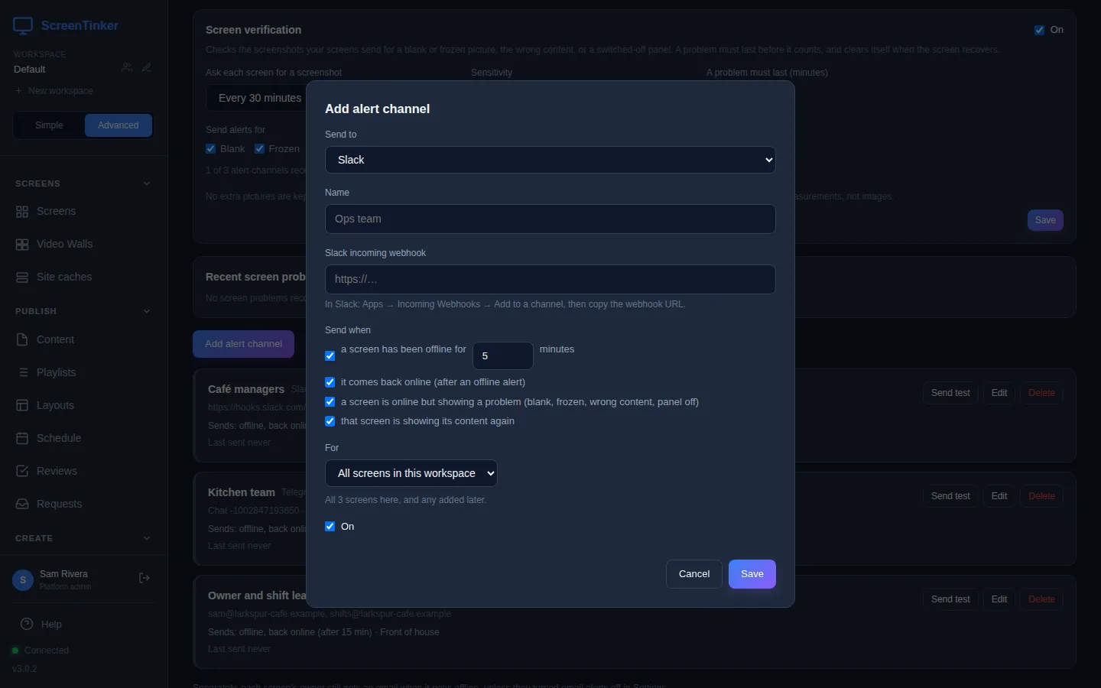Click the Layouts icon in sidebar
This screenshot has height=688, width=1101.
22,405
